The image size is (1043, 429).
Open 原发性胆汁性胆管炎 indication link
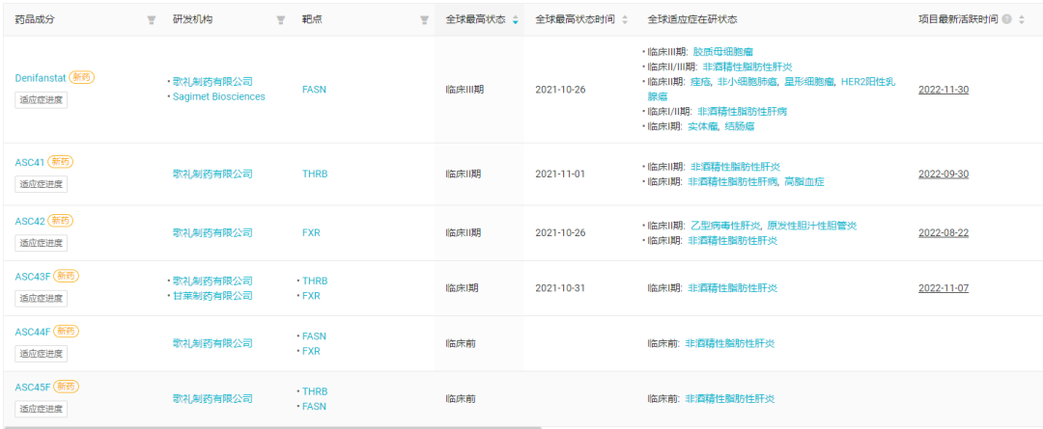pos(811,226)
